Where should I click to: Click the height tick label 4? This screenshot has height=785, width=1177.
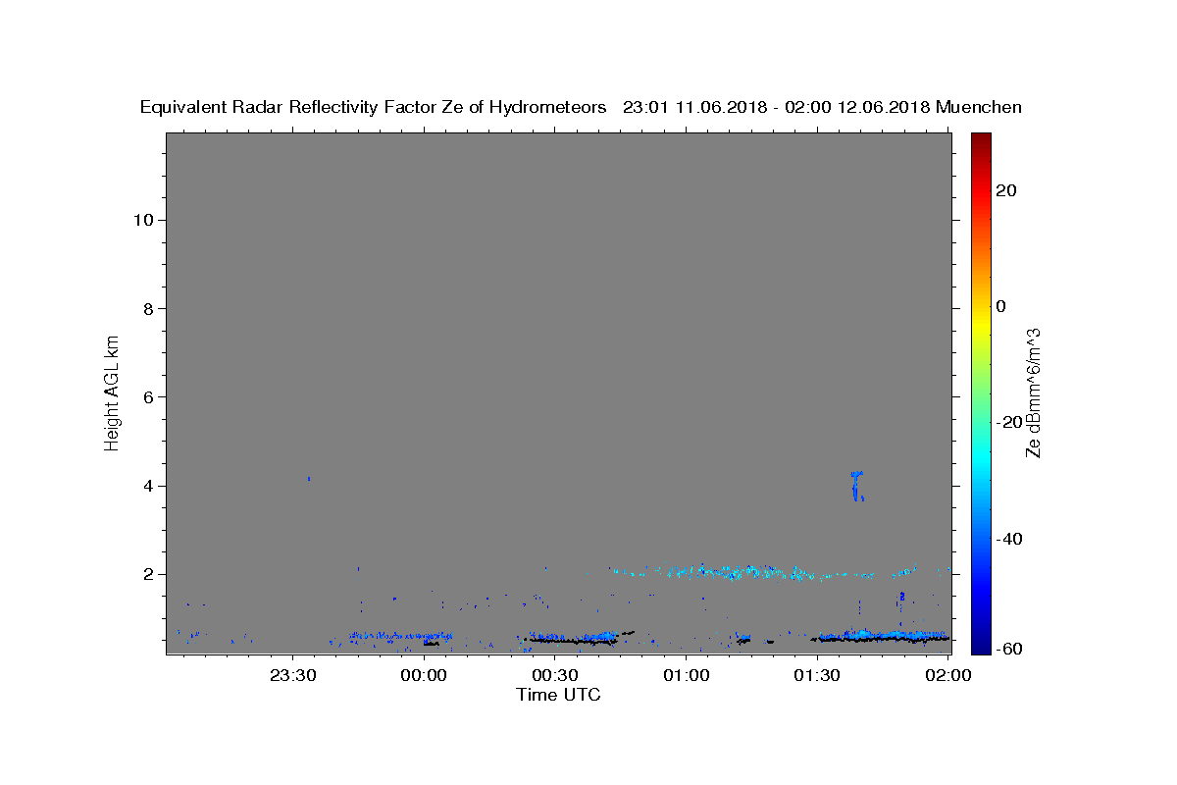point(150,486)
